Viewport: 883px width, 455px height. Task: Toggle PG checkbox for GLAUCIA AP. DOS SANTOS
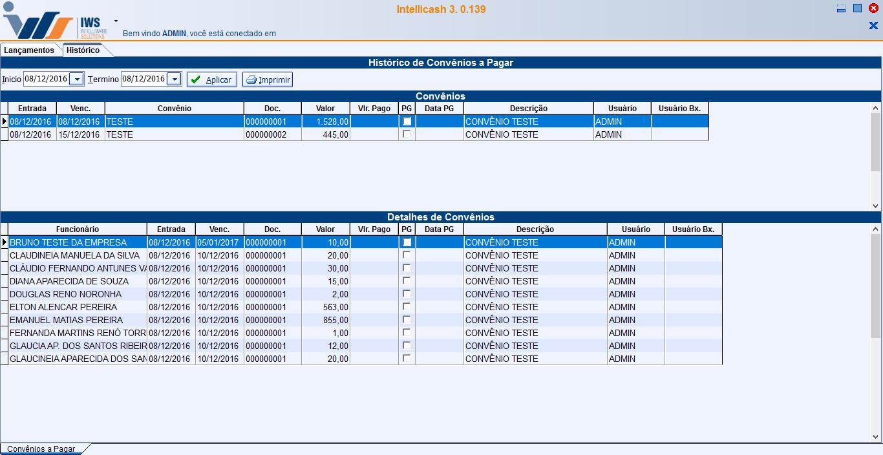[407, 346]
